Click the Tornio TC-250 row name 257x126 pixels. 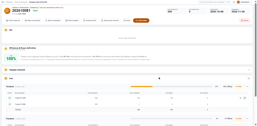[x=20, y=98]
